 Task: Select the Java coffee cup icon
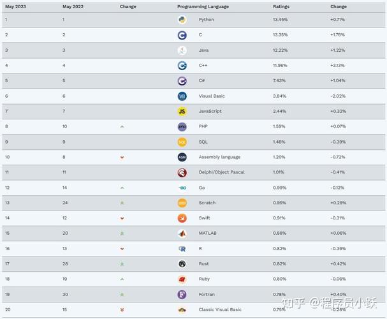click(x=182, y=50)
